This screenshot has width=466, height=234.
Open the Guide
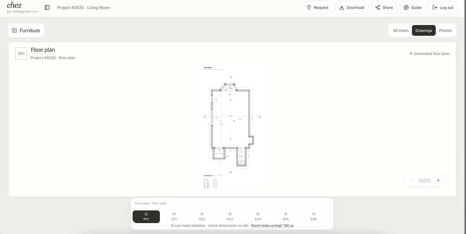412,7
